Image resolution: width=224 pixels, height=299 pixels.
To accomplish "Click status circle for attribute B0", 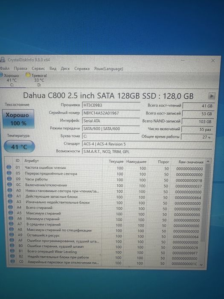I will (x=12, y=245).
